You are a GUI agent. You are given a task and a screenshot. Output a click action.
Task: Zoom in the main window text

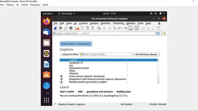(x=143, y=28)
